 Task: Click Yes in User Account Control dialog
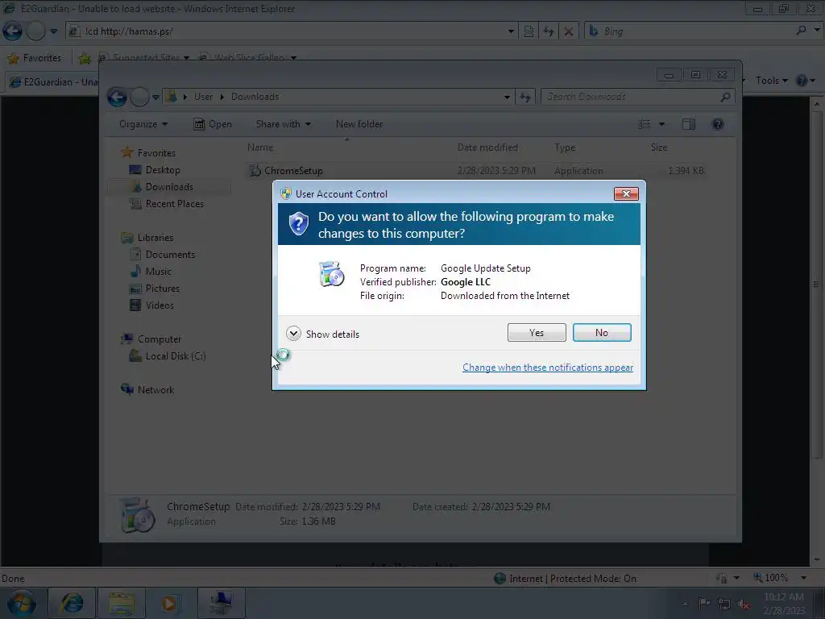pyautogui.click(x=536, y=333)
